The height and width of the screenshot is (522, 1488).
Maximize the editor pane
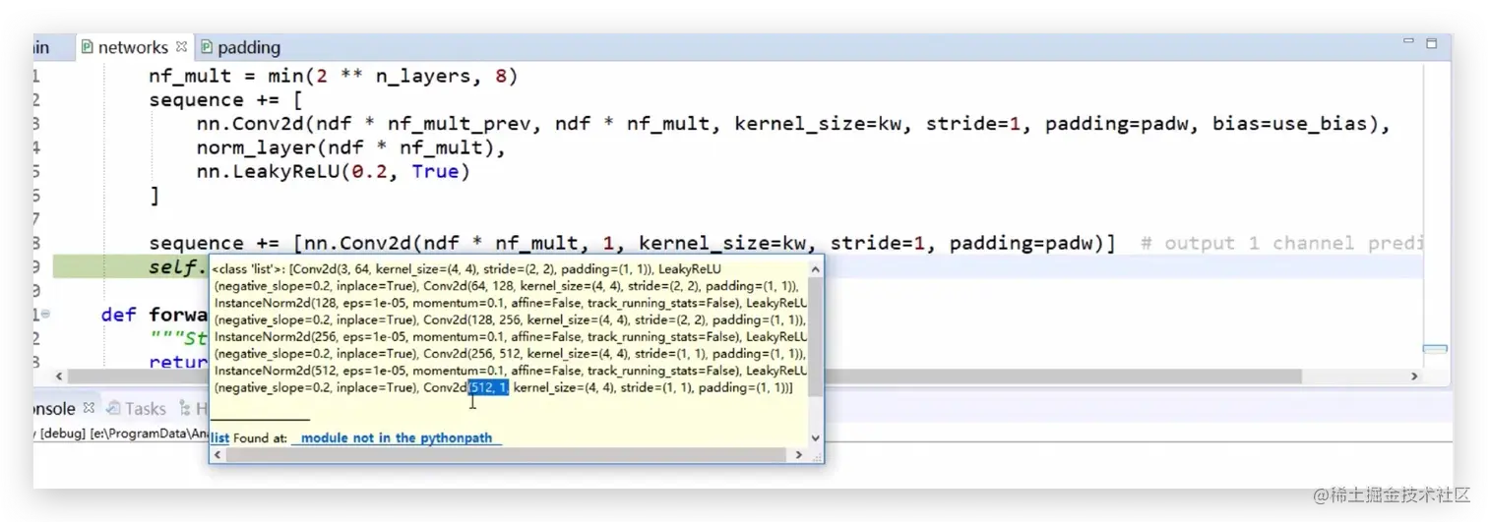tap(1432, 43)
